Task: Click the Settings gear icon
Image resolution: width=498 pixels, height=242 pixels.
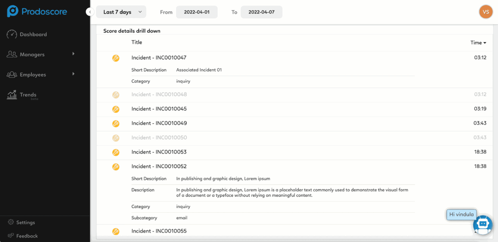Action: [x=11, y=222]
